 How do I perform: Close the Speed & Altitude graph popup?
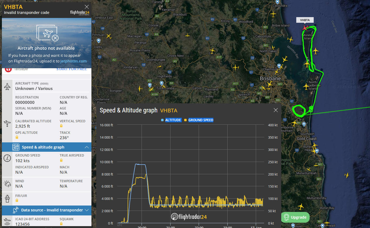pos(276,110)
